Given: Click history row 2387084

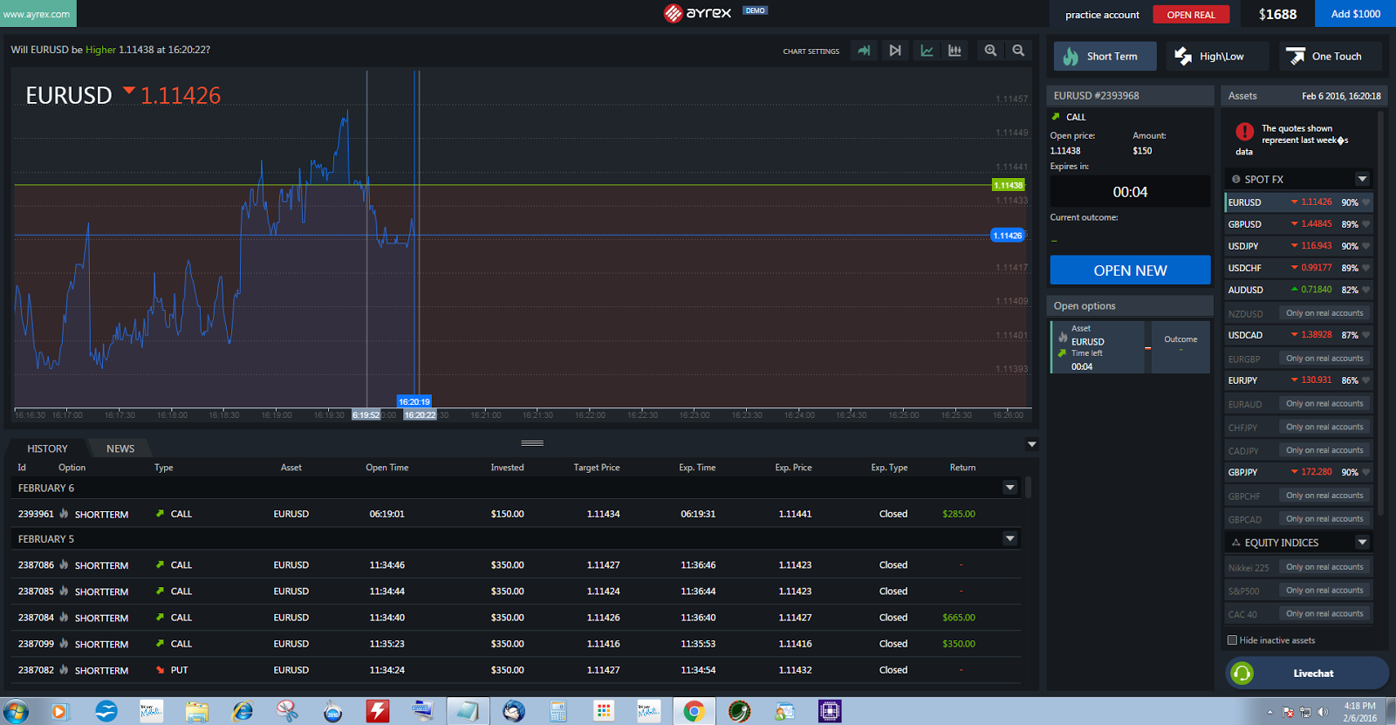Looking at the screenshot, I should pyautogui.click(x=515, y=617).
